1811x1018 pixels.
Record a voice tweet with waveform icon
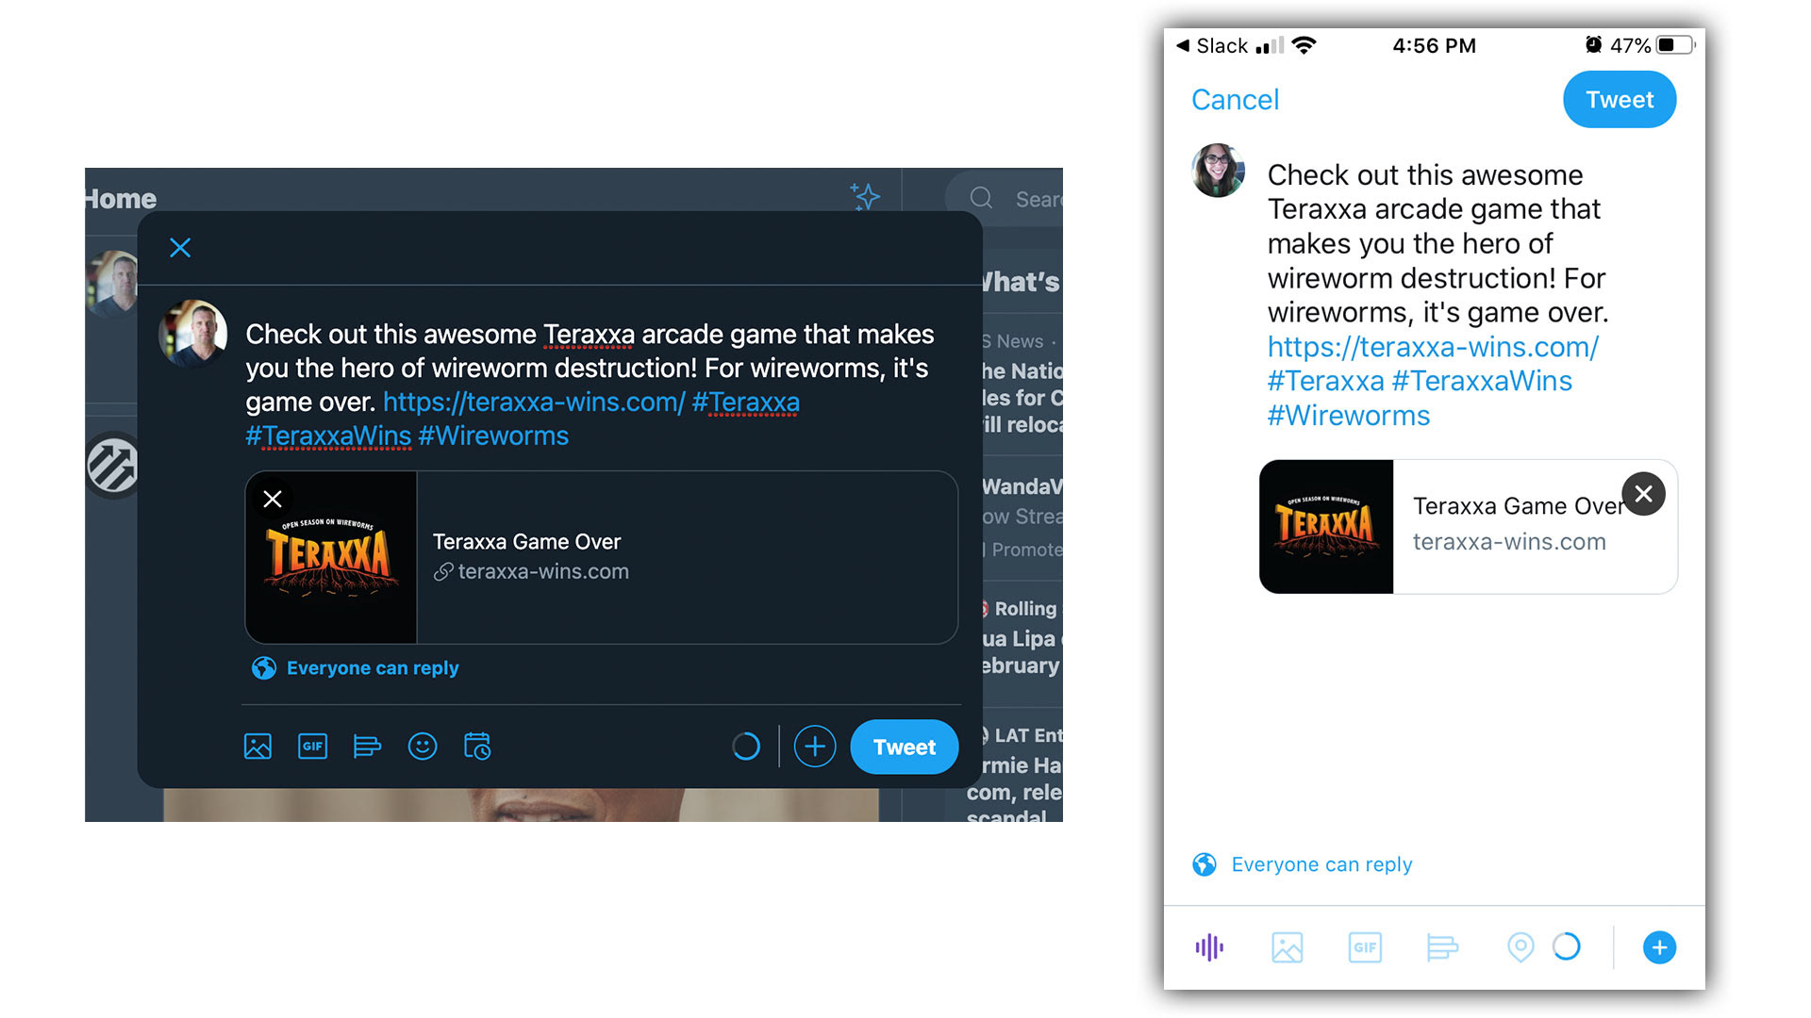pyautogui.click(x=1209, y=947)
